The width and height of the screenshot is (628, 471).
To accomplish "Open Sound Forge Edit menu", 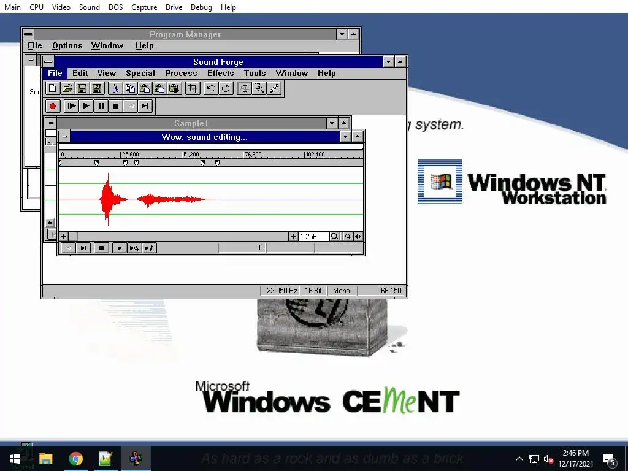I will 80,74.
